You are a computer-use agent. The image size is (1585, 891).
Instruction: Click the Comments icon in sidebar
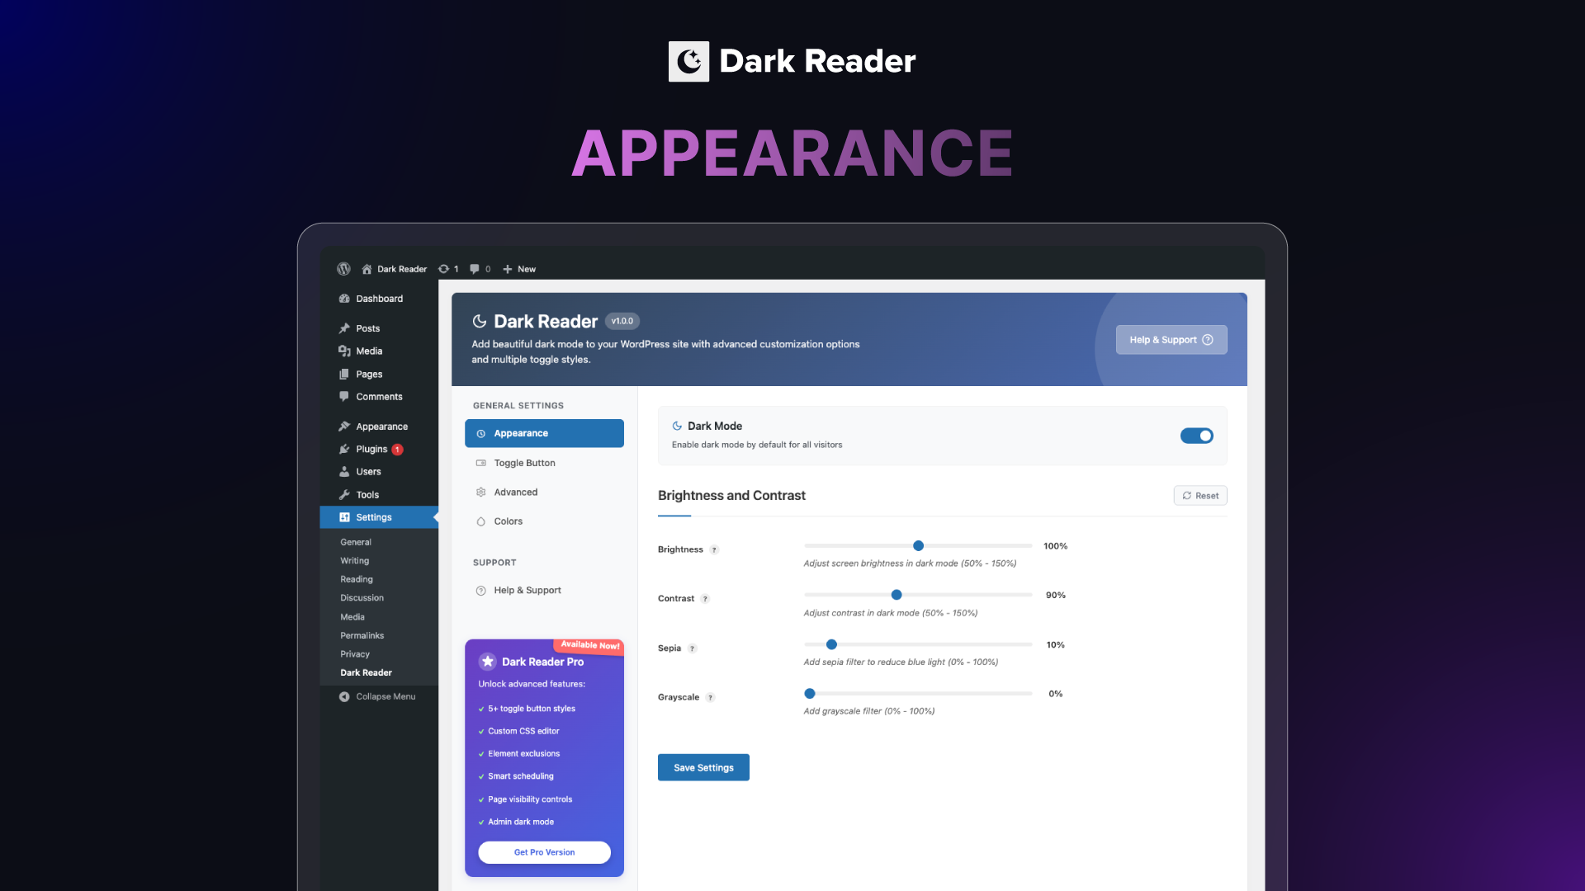pyautogui.click(x=344, y=397)
